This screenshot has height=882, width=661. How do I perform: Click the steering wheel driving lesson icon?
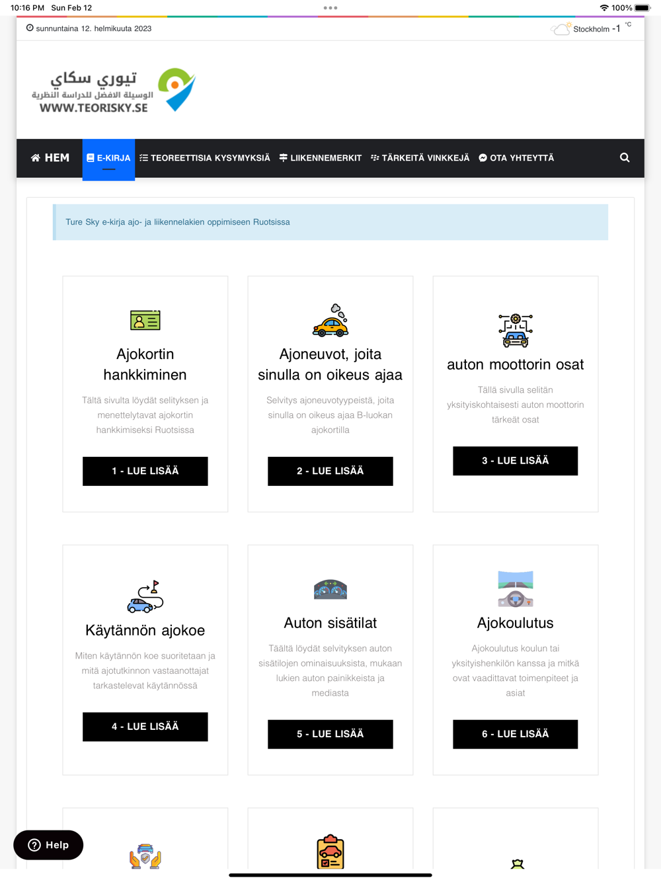pos(516,589)
